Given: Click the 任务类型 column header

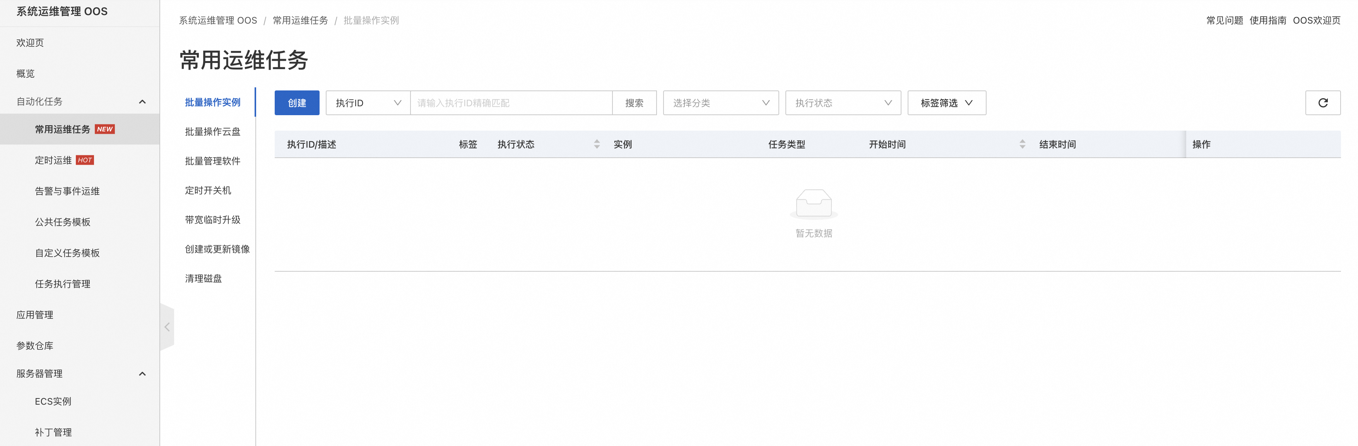Looking at the screenshot, I should coord(787,144).
